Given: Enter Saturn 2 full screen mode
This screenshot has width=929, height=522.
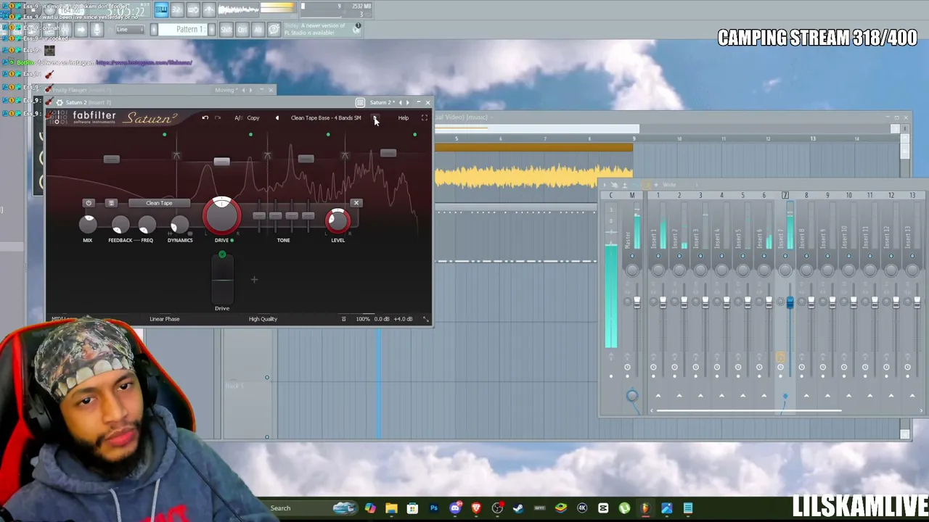Looking at the screenshot, I should [x=425, y=117].
